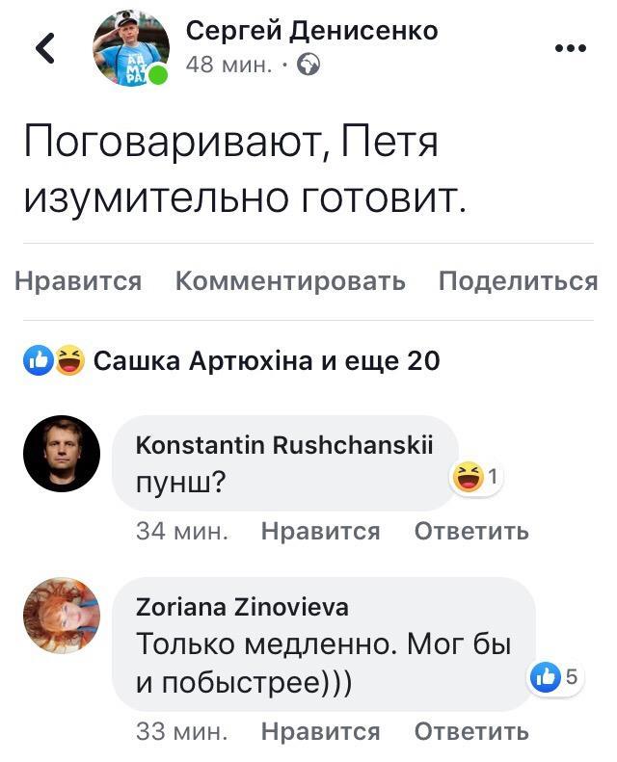Tap Комментировать to write a comment
This screenshot has width=617, height=762.
tap(290, 281)
